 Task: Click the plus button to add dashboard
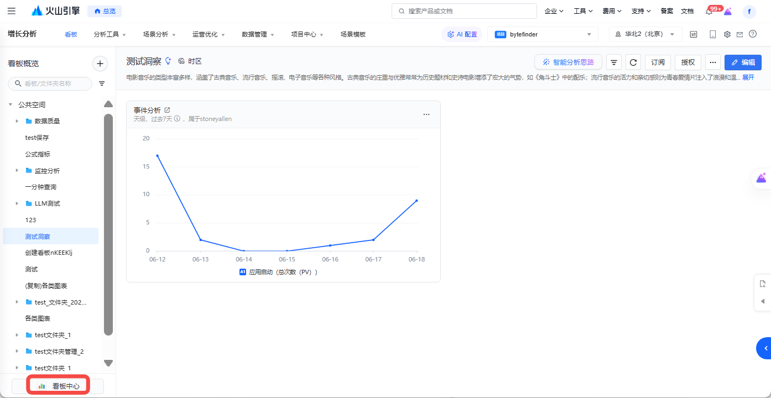pyautogui.click(x=100, y=64)
